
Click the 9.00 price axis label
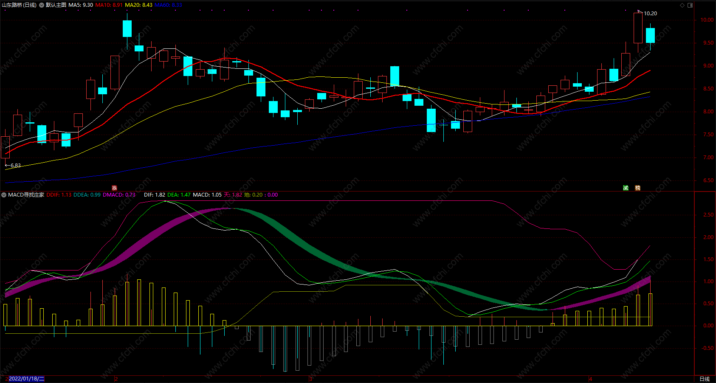pos(708,66)
